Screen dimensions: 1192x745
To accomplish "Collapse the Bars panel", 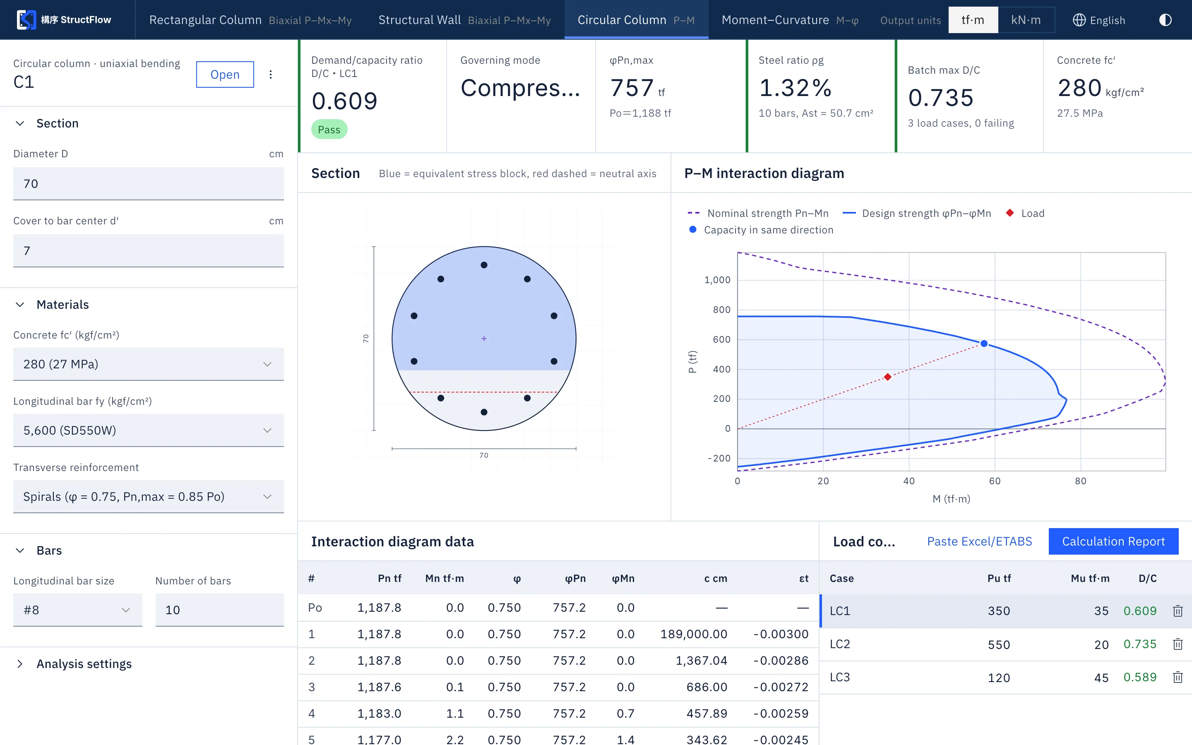I will coord(20,550).
